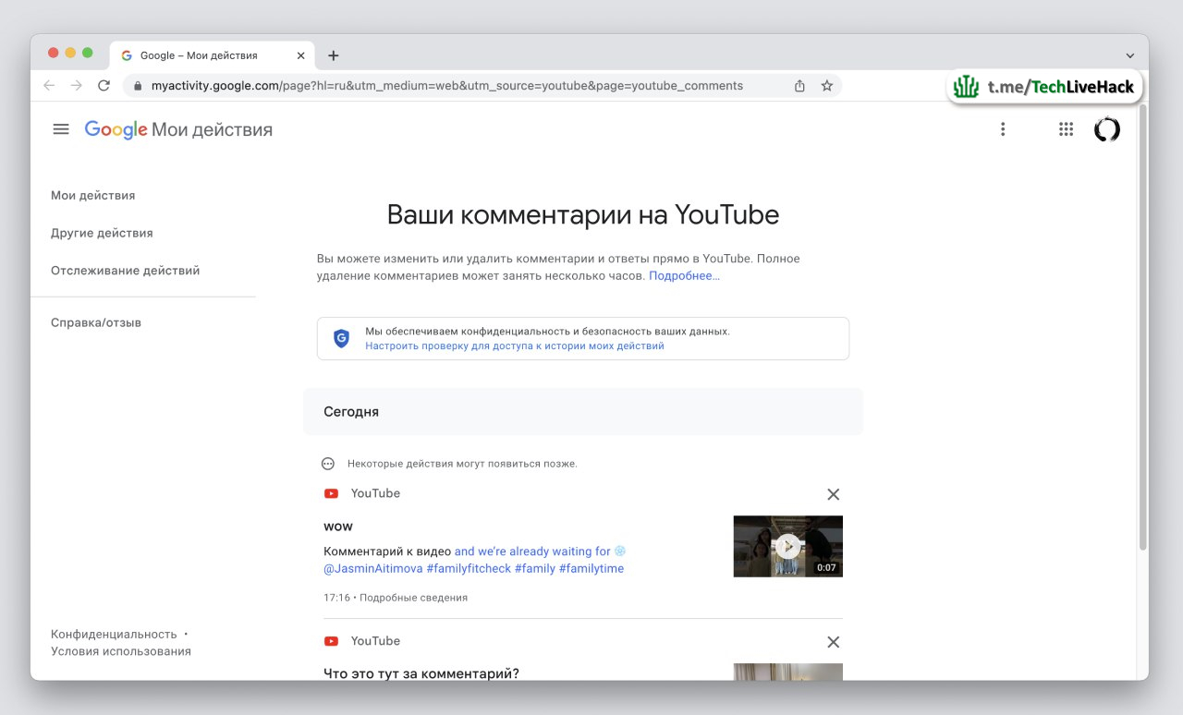Click 'Некоторые действия могут появиться позже' text
This screenshot has width=1183, height=715.
pyautogui.click(x=462, y=464)
